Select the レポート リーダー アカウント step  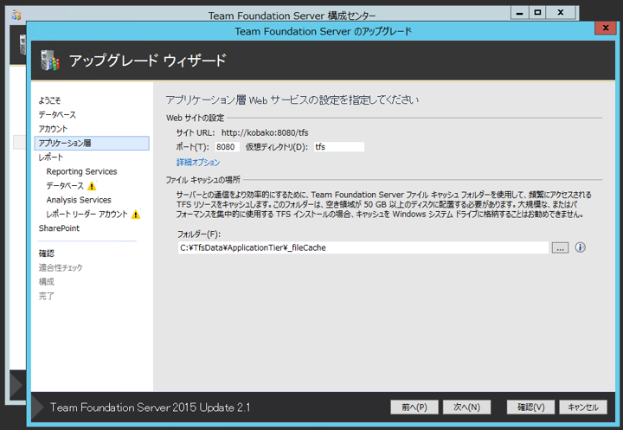87,215
